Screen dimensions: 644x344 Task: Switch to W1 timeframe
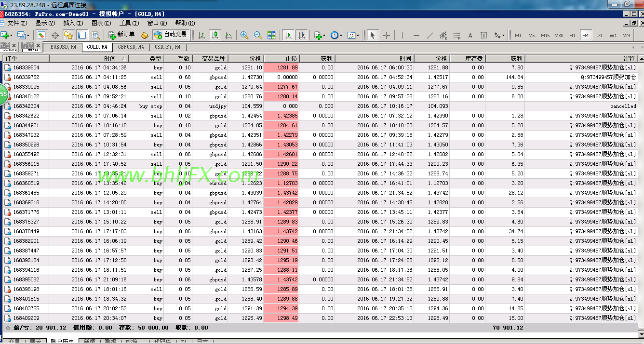point(613,35)
